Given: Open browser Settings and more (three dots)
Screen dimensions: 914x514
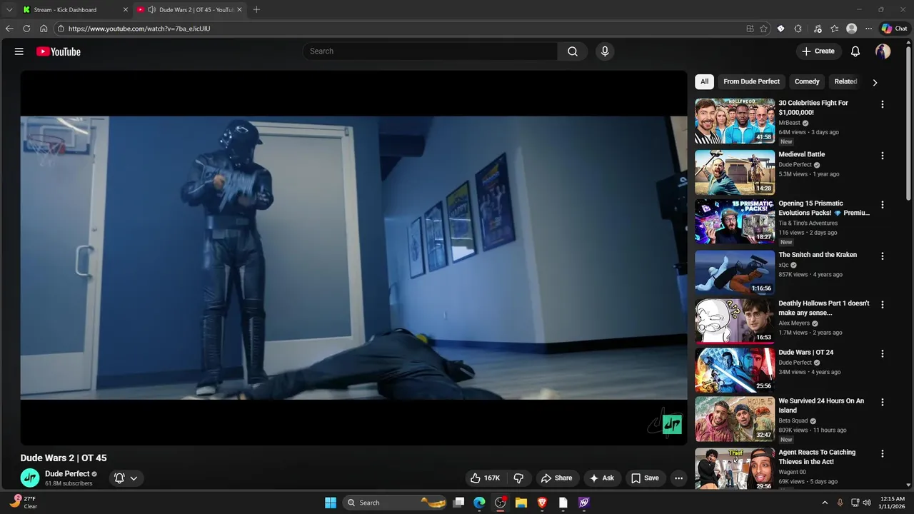Looking at the screenshot, I should tap(868, 29).
